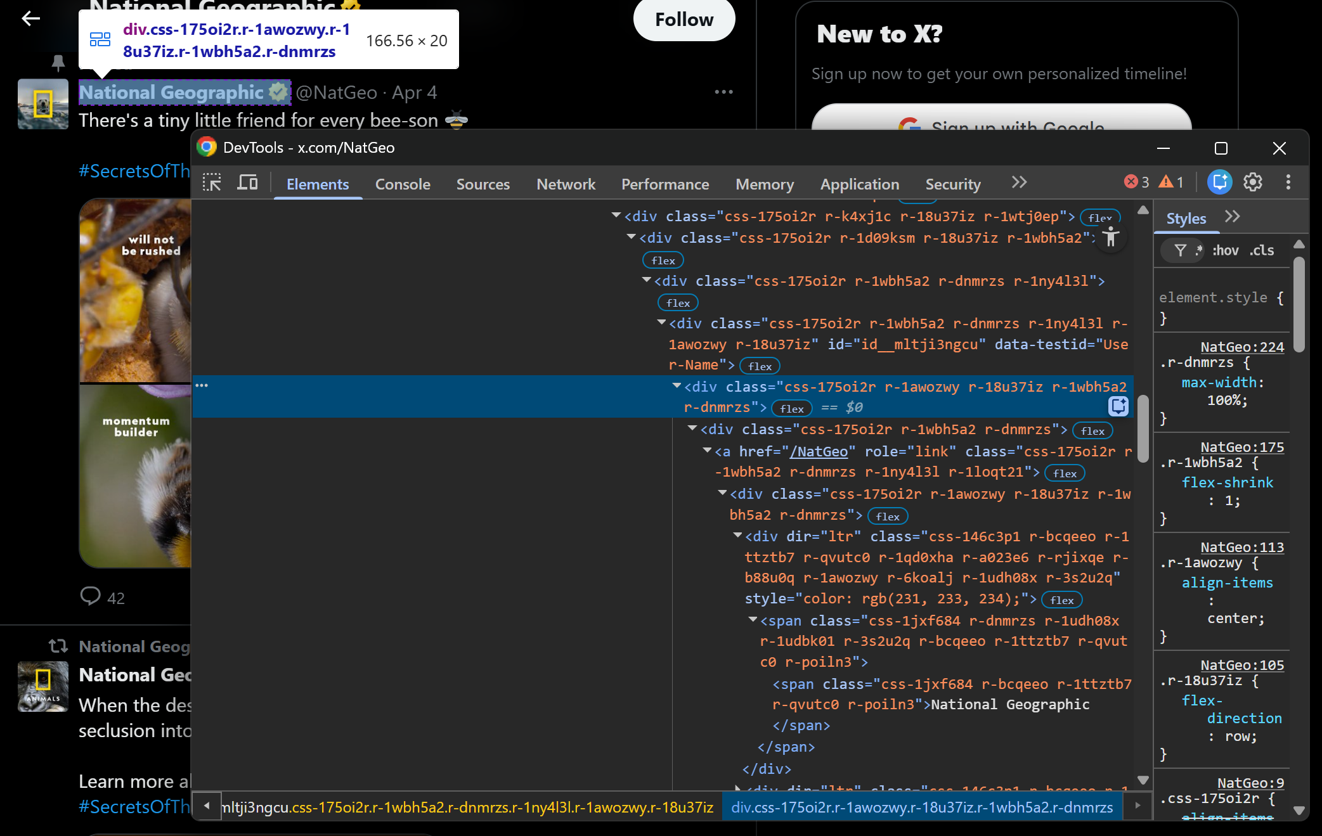Select the Elements tab
Screen dimensions: 1322x836
click(318, 184)
